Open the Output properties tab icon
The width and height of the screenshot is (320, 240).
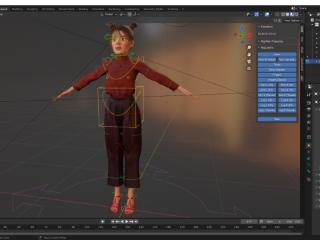(x=309, y=109)
